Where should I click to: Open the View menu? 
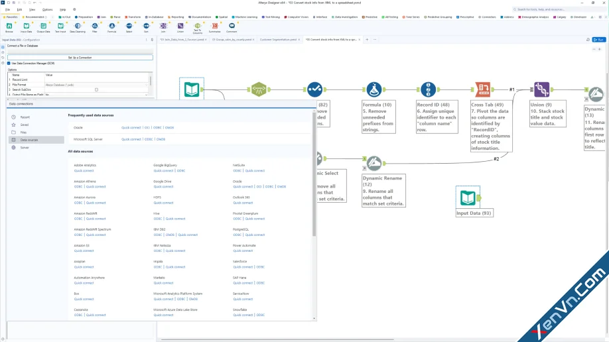pyautogui.click(x=32, y=9)
